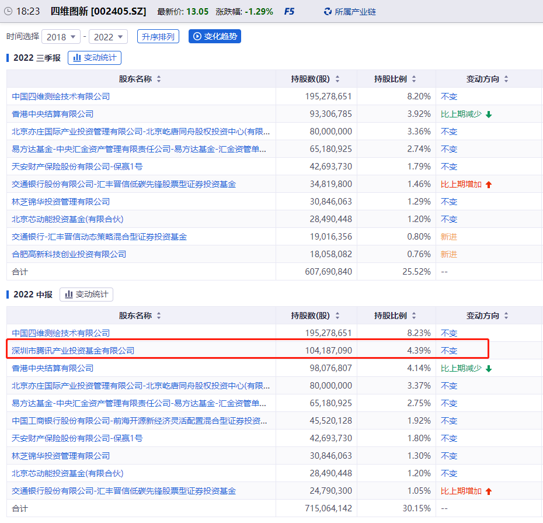Viewport: 543px width, 523px height.
Task: Click 不变 status for 林芝锦华 in 三季报
Action: point(449,202)
